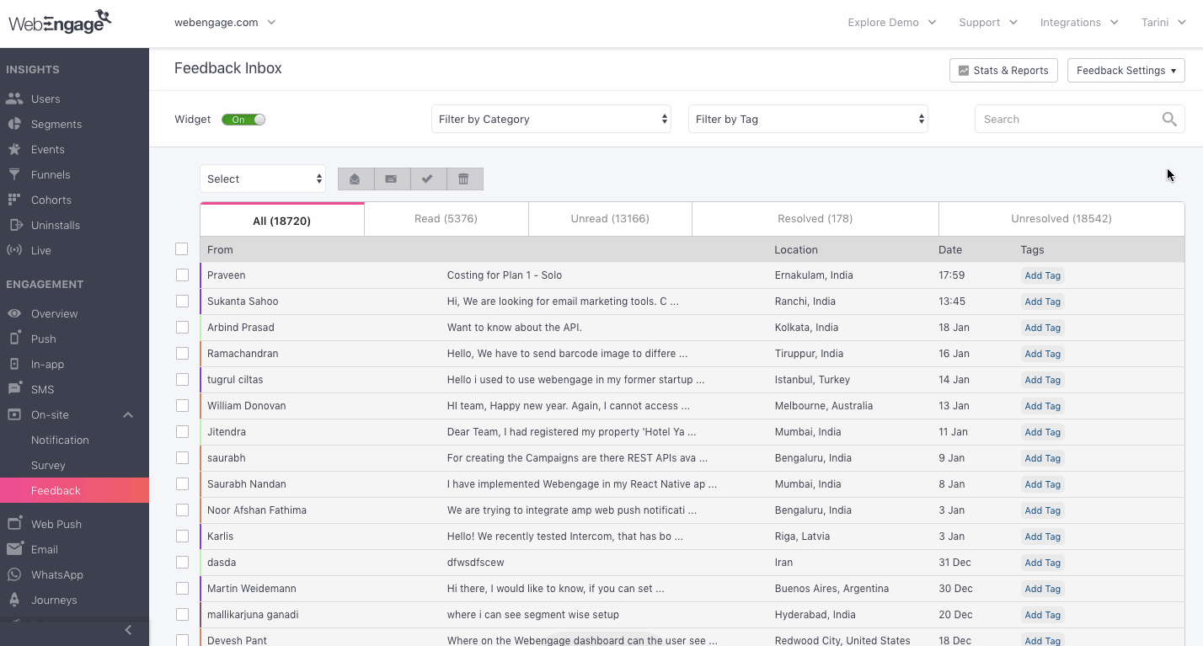The width and height of the screenshot is (1203, 646).
Task: Click the From column header
Action: coord(220,249)
